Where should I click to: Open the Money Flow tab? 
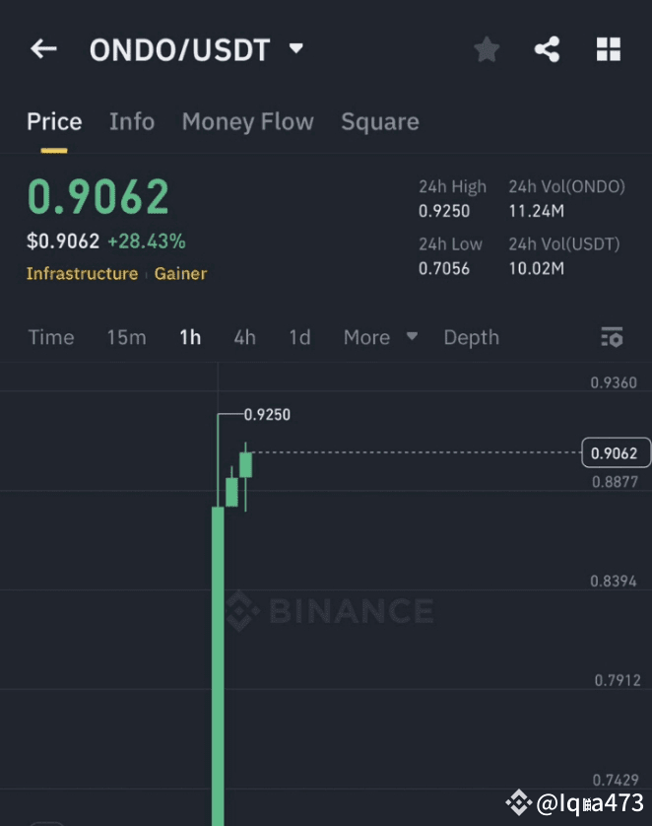[x=248, y=121]
